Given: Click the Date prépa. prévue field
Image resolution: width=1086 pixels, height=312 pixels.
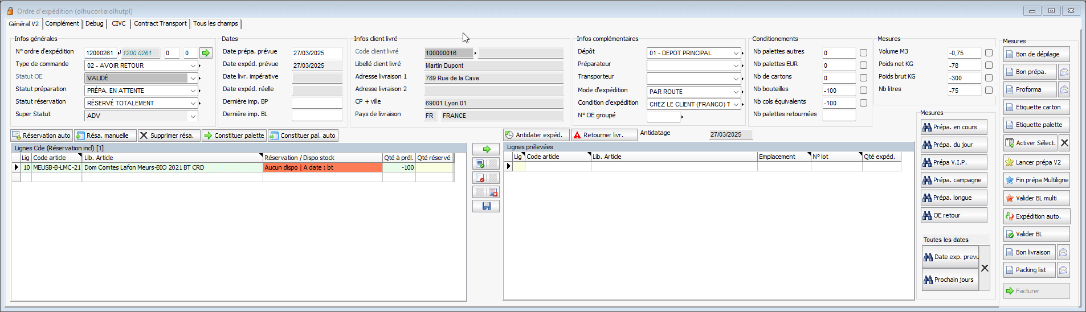Looking at the screenshot, I should 317,53.
